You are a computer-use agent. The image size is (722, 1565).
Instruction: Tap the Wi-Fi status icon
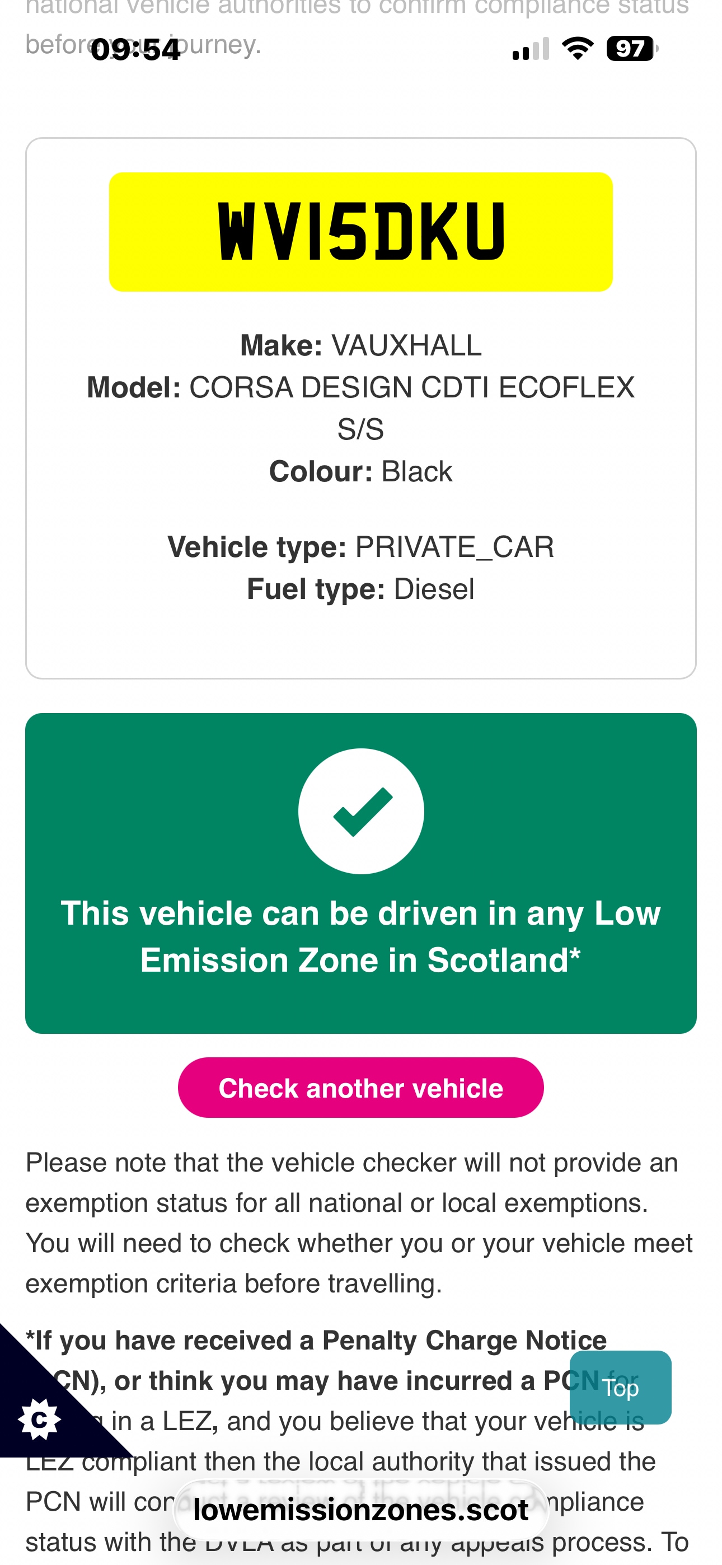pos(578,48)
